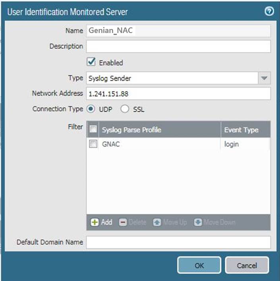This screenshot has height=281, width=280.
Task: Sort by the Syslog Parse Profile column header
Action: [x=159, y=130]
